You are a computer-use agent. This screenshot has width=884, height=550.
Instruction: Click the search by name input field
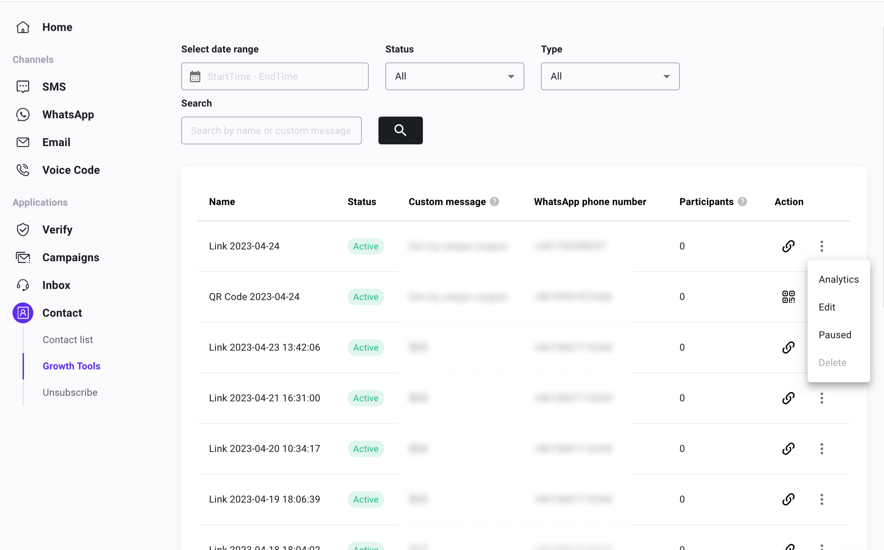(x=271, y=130)
